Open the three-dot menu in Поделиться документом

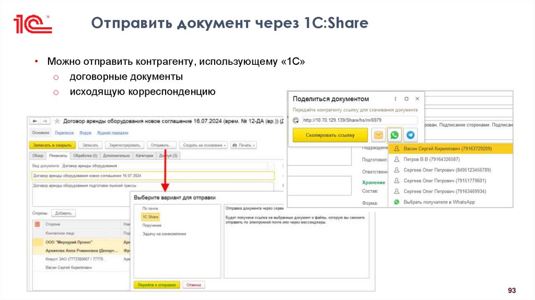[x=395, y=99]
